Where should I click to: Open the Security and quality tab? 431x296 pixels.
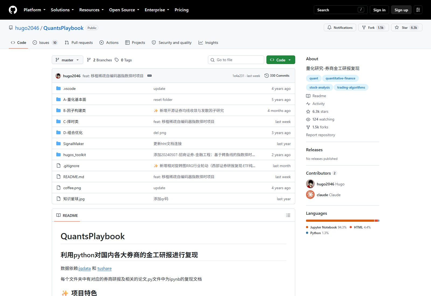[172, 43]
